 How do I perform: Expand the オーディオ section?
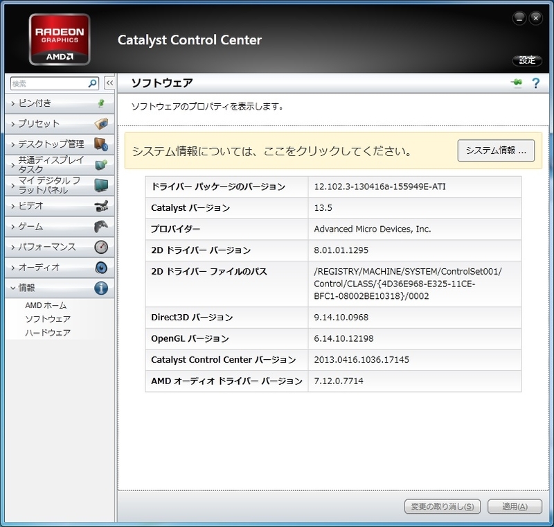60,268
